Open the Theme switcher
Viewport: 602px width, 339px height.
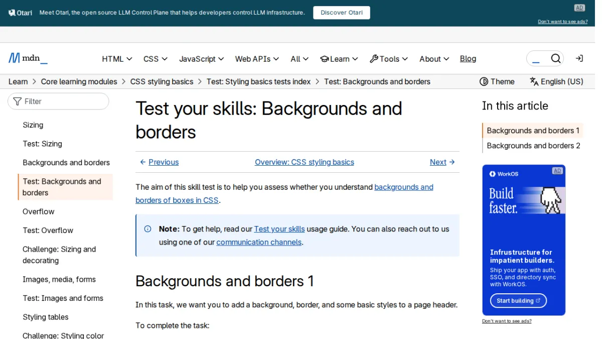497,81
